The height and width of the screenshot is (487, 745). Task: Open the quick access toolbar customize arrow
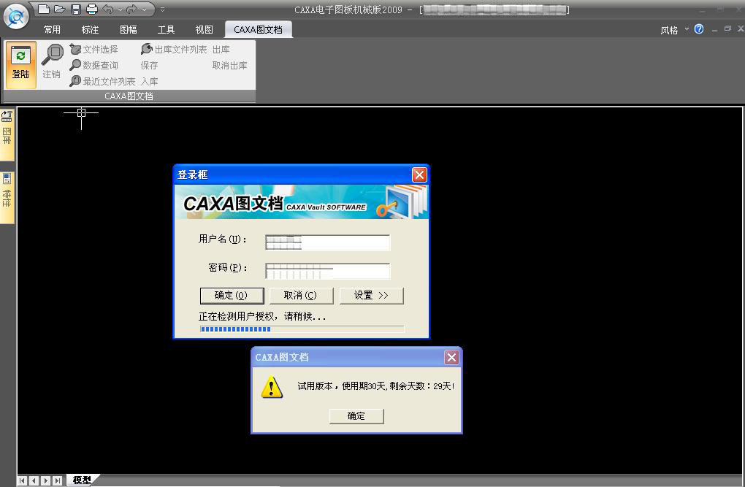(162, 9)
